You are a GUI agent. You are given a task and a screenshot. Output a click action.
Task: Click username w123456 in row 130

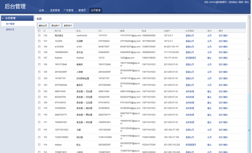59,47
